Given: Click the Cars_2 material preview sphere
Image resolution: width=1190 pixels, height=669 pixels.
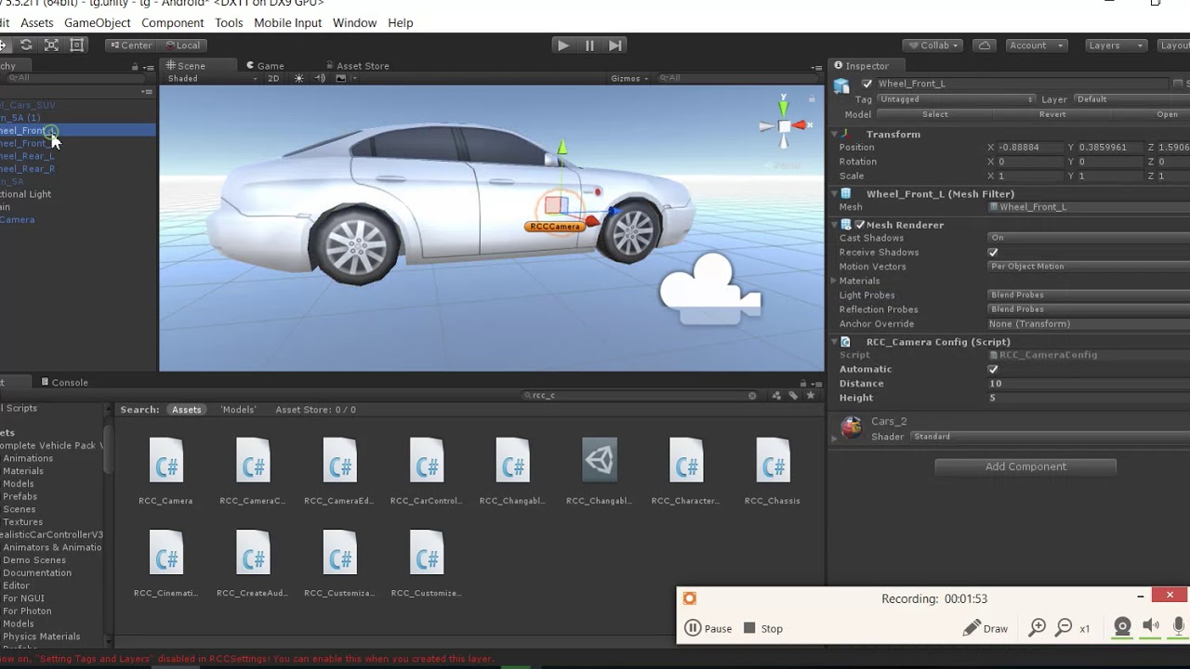Looking at the screenshot, I should [x=851, y=427].
